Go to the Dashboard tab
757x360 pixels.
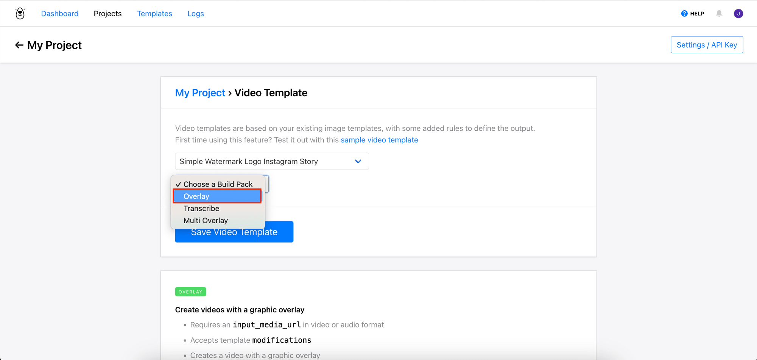(60, 14)
